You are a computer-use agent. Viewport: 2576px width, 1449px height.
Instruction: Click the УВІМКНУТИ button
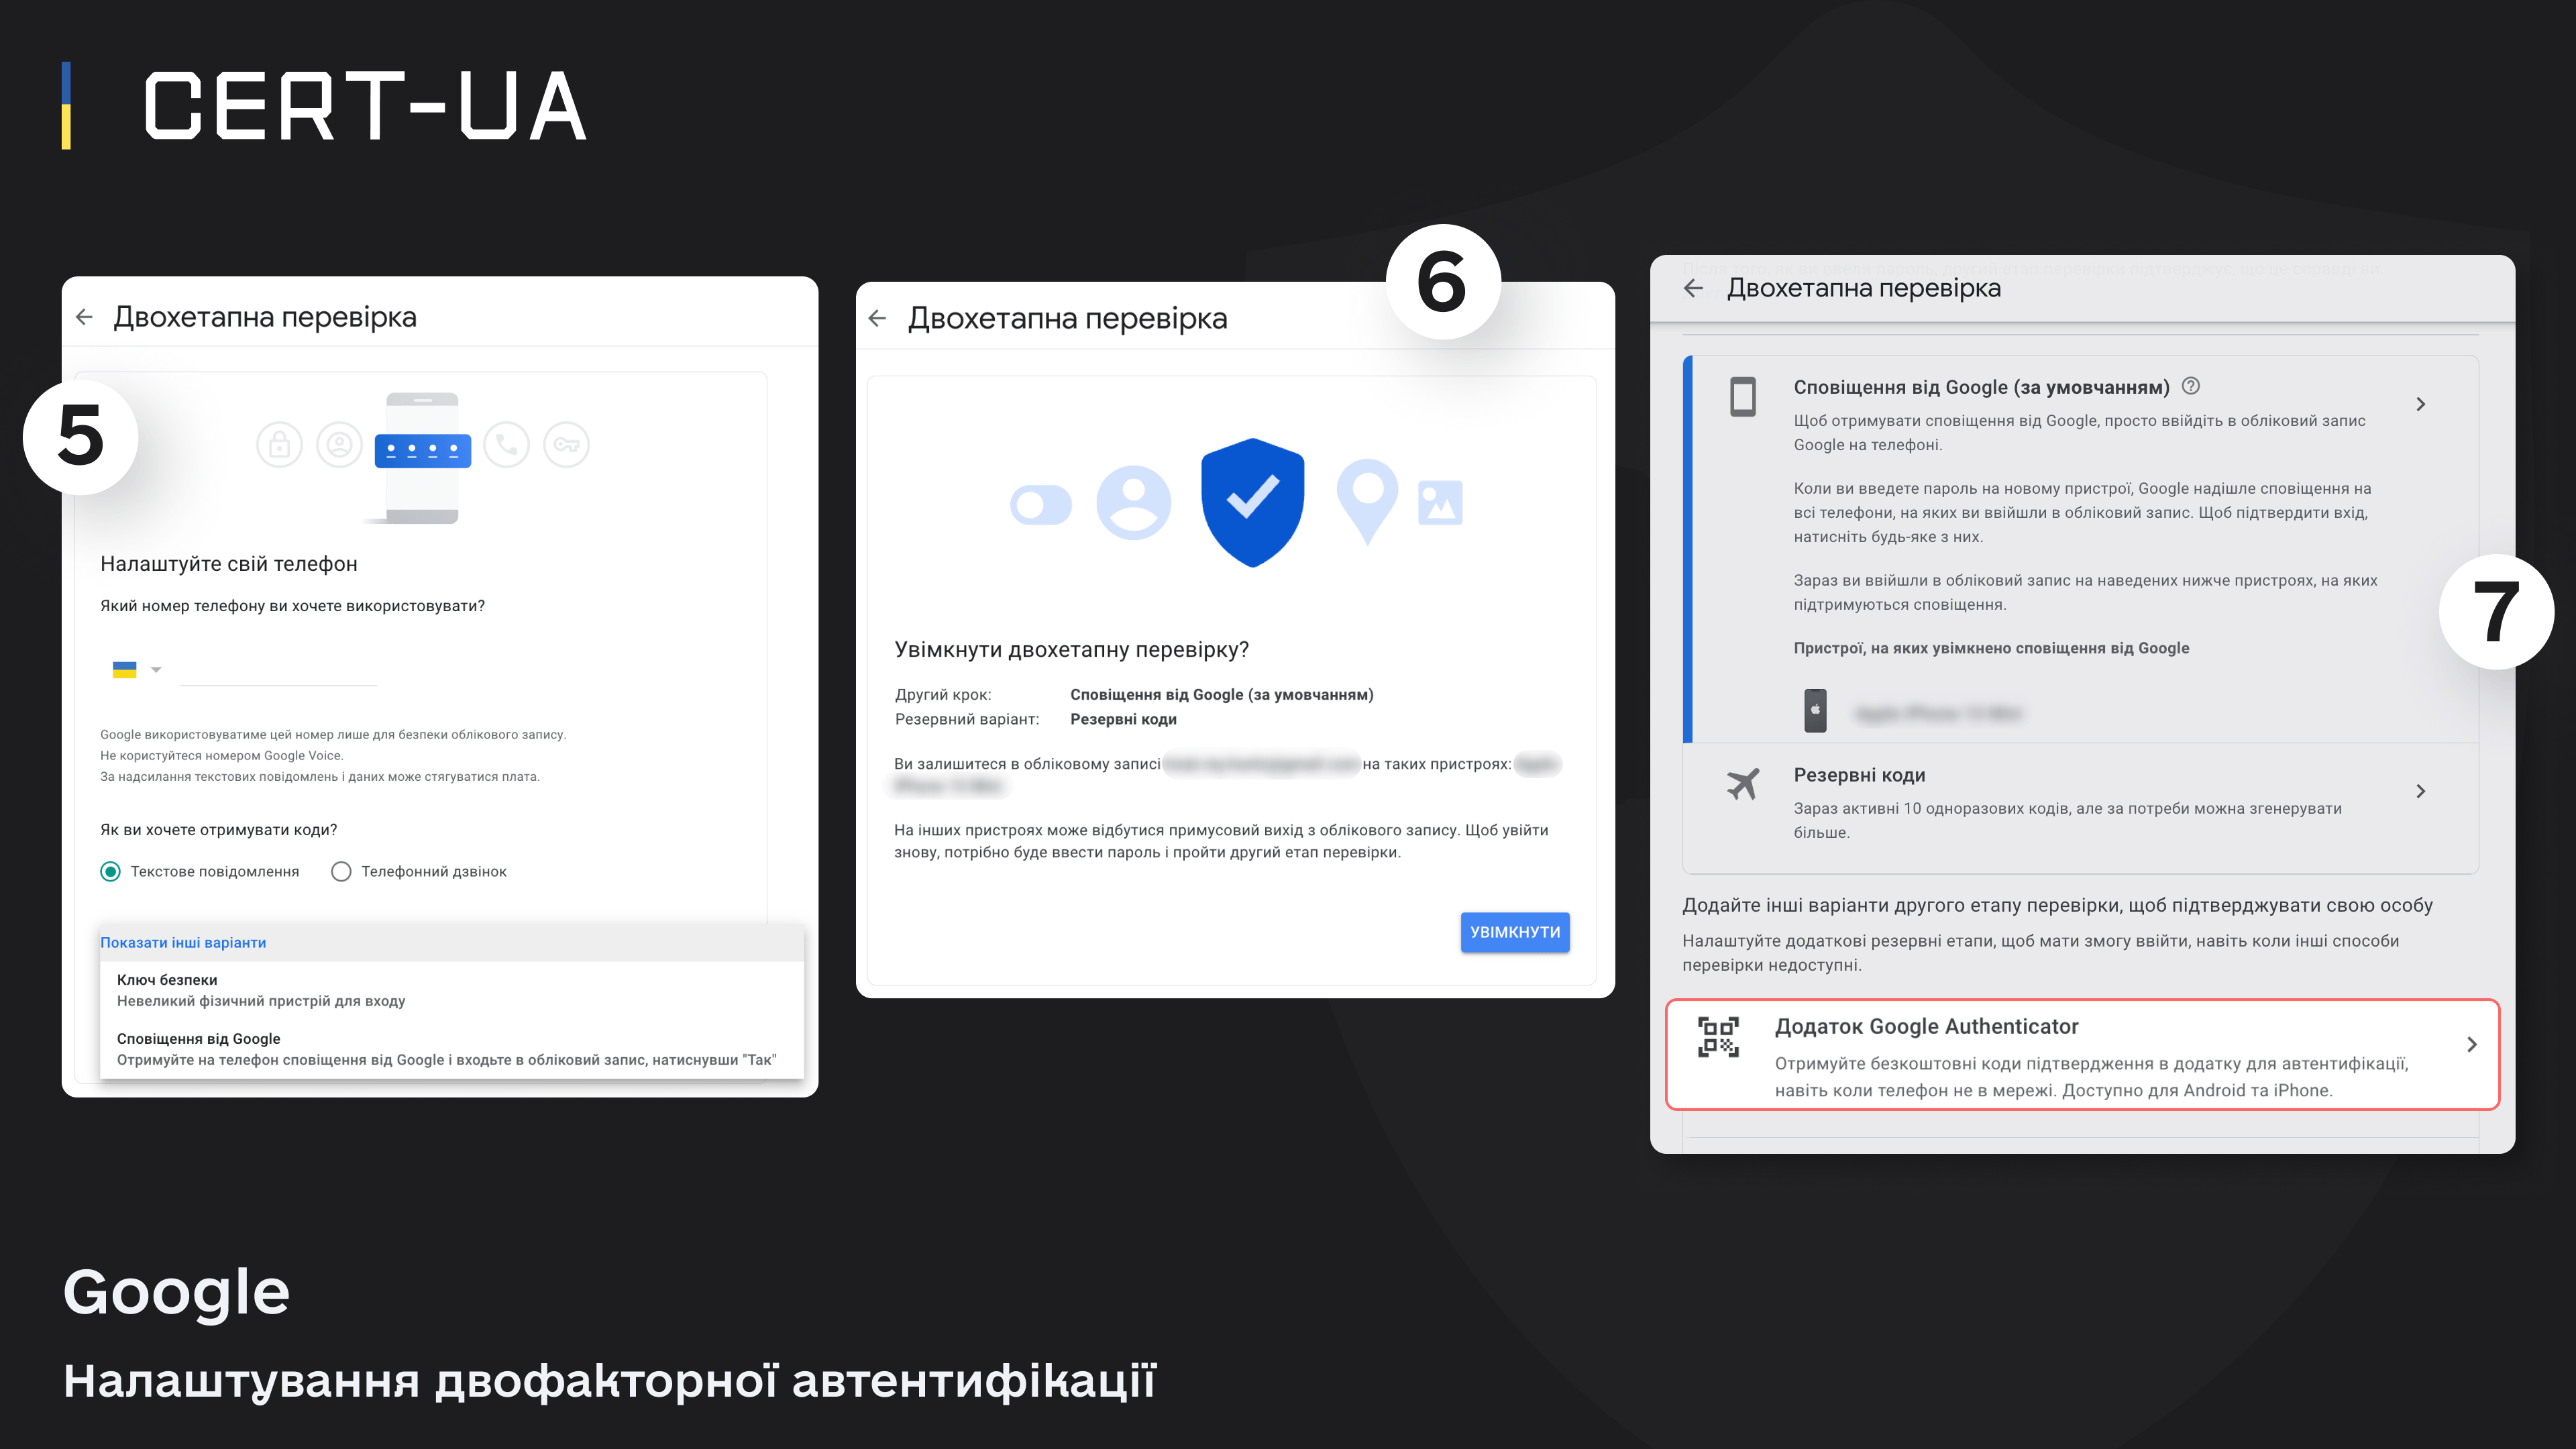(1514, 932)
